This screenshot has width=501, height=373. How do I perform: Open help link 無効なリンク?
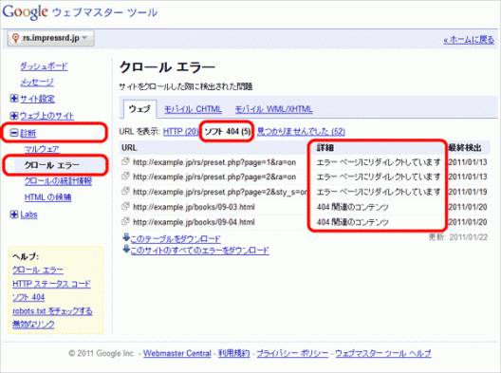point(33,325)
